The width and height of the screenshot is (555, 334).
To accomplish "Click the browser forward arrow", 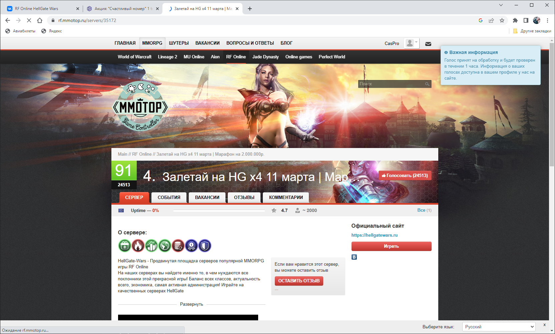I will coord(18,20).
